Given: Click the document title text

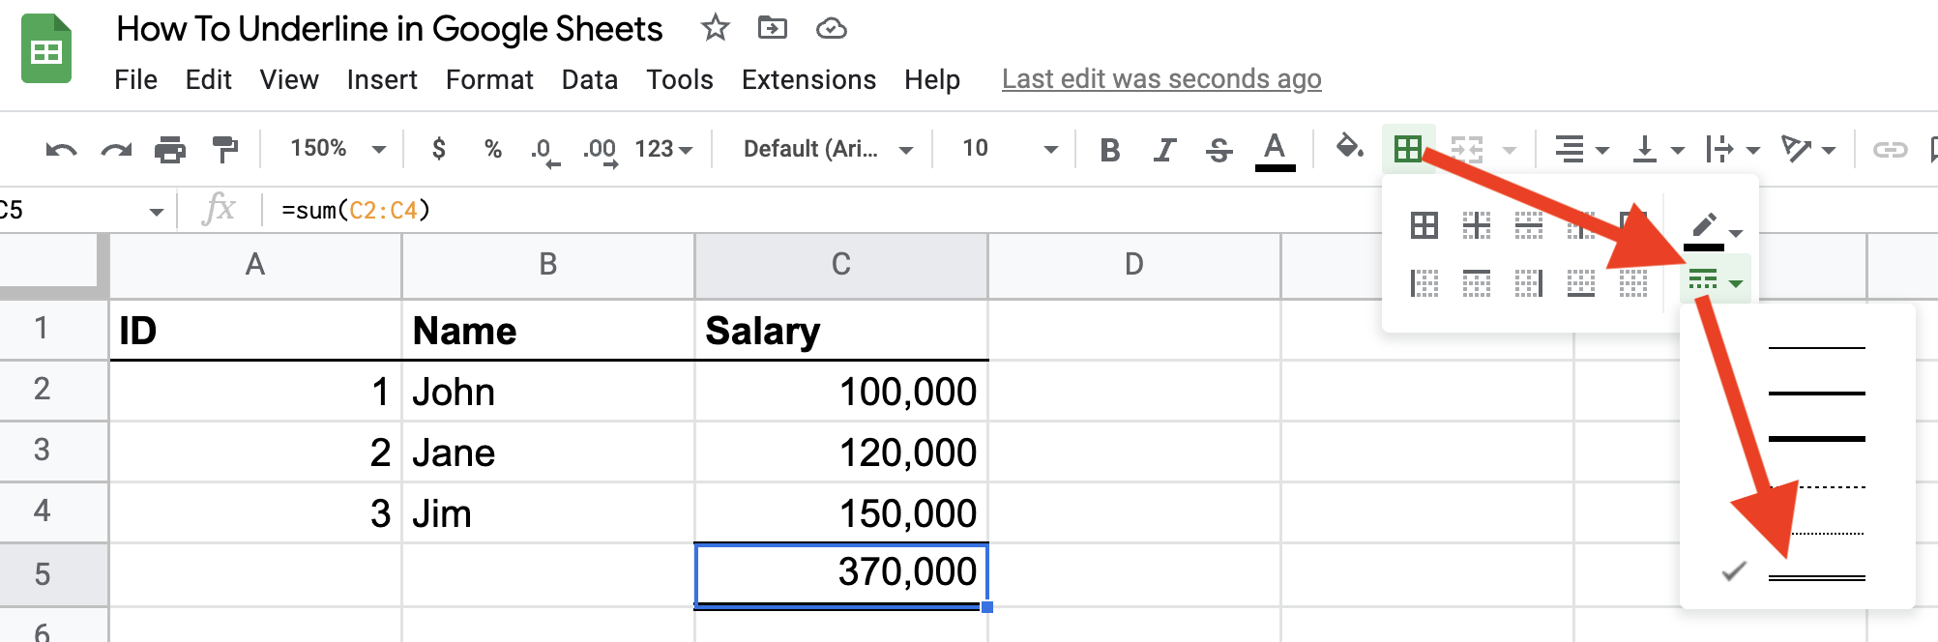Looking at the screenshot, I should tap(390, 29).
